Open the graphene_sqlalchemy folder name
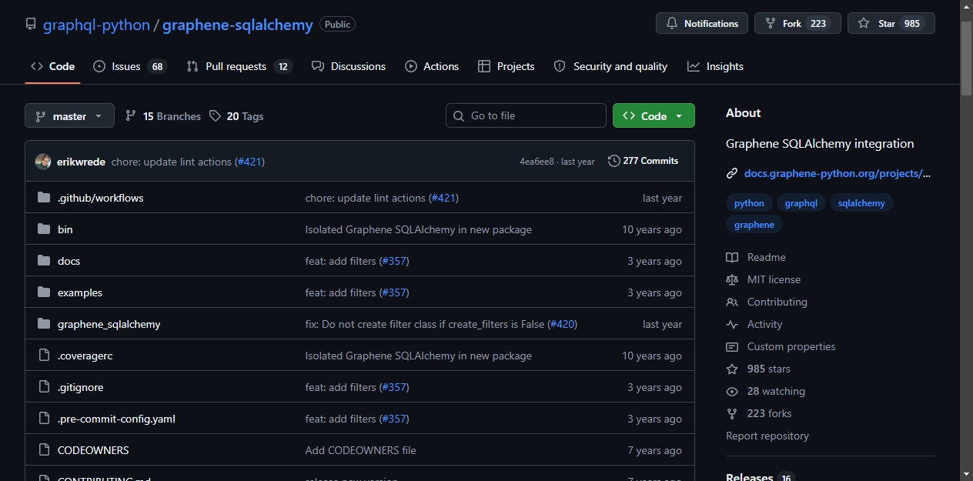Screen dimensions: 973x481 109,324
